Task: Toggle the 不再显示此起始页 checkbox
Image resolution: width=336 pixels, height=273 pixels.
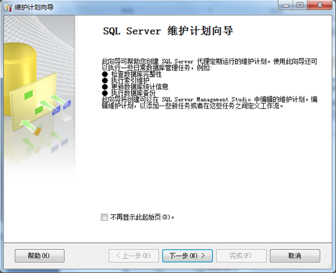Action: [x=105, y=217]
